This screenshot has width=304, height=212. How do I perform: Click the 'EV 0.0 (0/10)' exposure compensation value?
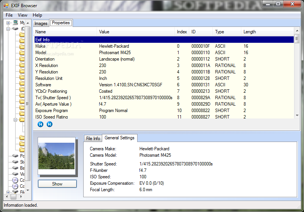tap(152, 183)
